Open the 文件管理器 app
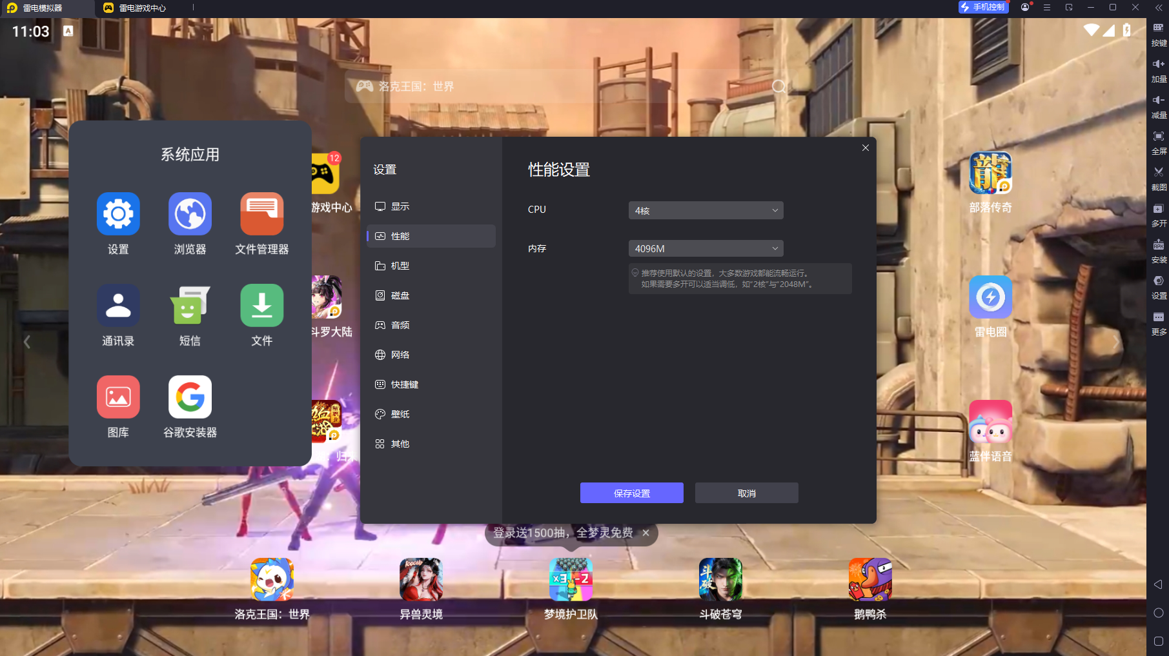The width and height of the screenshot is (1169, 656). 261,214
